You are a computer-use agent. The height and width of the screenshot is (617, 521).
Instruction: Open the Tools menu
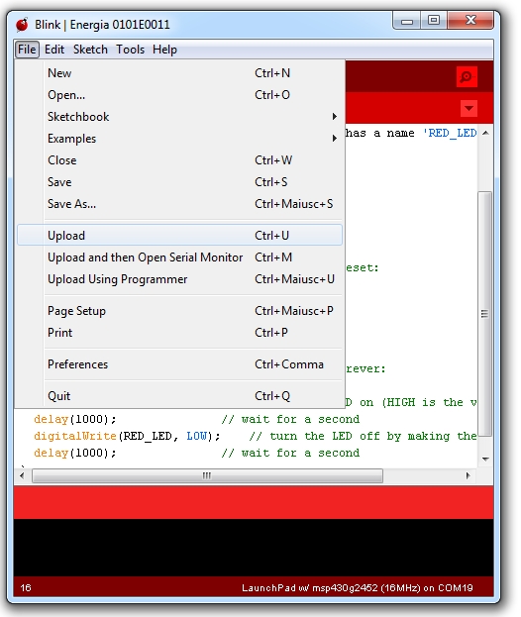131,50
